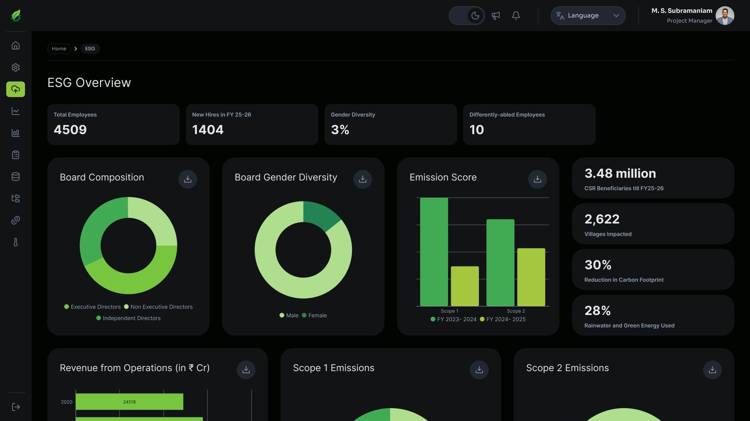Expand the Language dropdown

click(588, 16)
